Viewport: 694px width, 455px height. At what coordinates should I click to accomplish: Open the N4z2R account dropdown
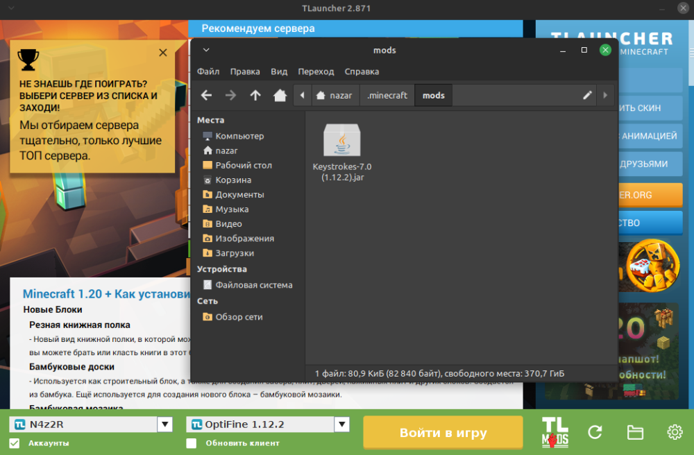tap(164, 424)
